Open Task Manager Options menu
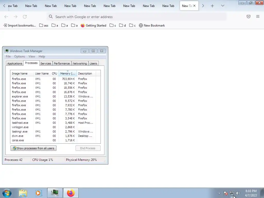This screenshot has height=198, width=264. 20,56
